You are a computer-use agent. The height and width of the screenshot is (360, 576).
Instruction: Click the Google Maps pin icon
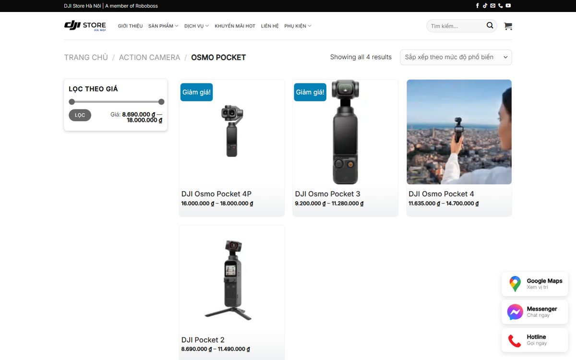515,284
